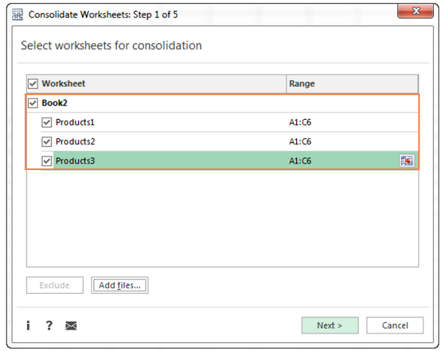441x351 pixels.
Task: Click the A1:C6 range for Products1
Action: (300, 122)
